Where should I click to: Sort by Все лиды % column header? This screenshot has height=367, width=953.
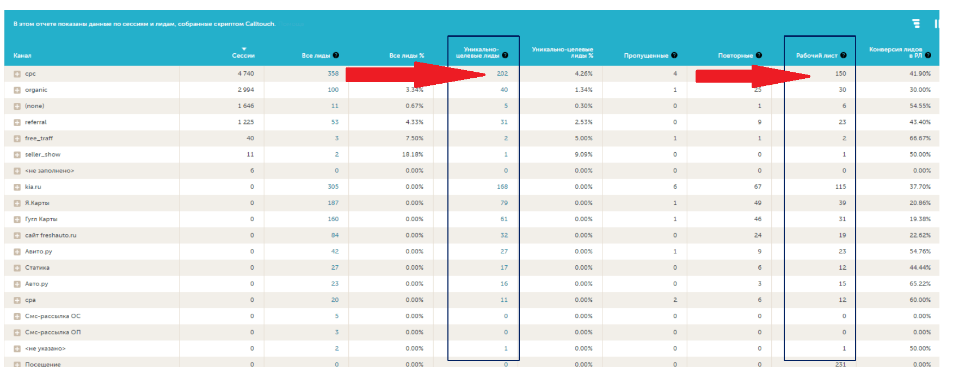(406, 55)
